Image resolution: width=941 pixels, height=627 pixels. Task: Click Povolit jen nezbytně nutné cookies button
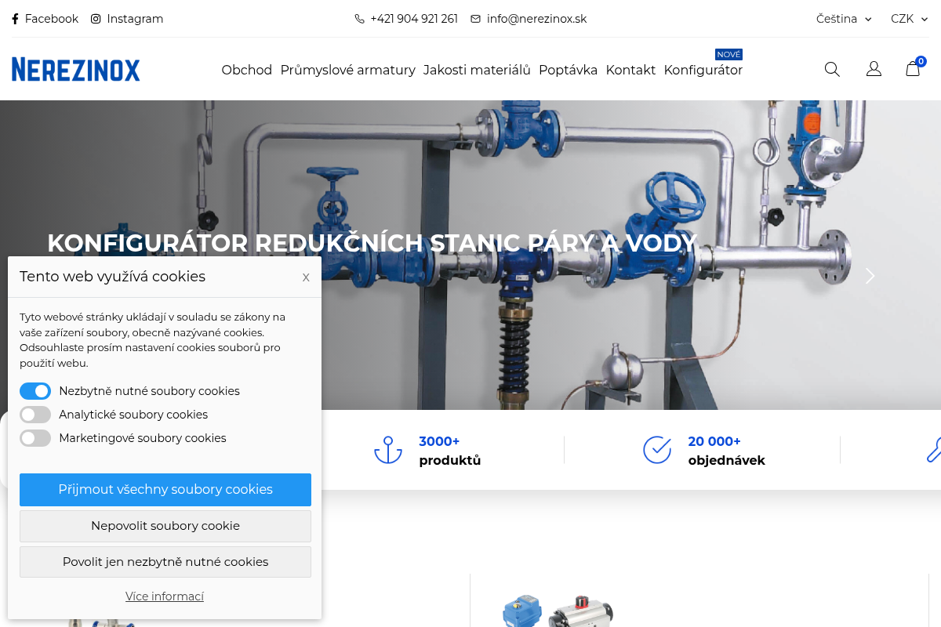[x=165, y=562]
